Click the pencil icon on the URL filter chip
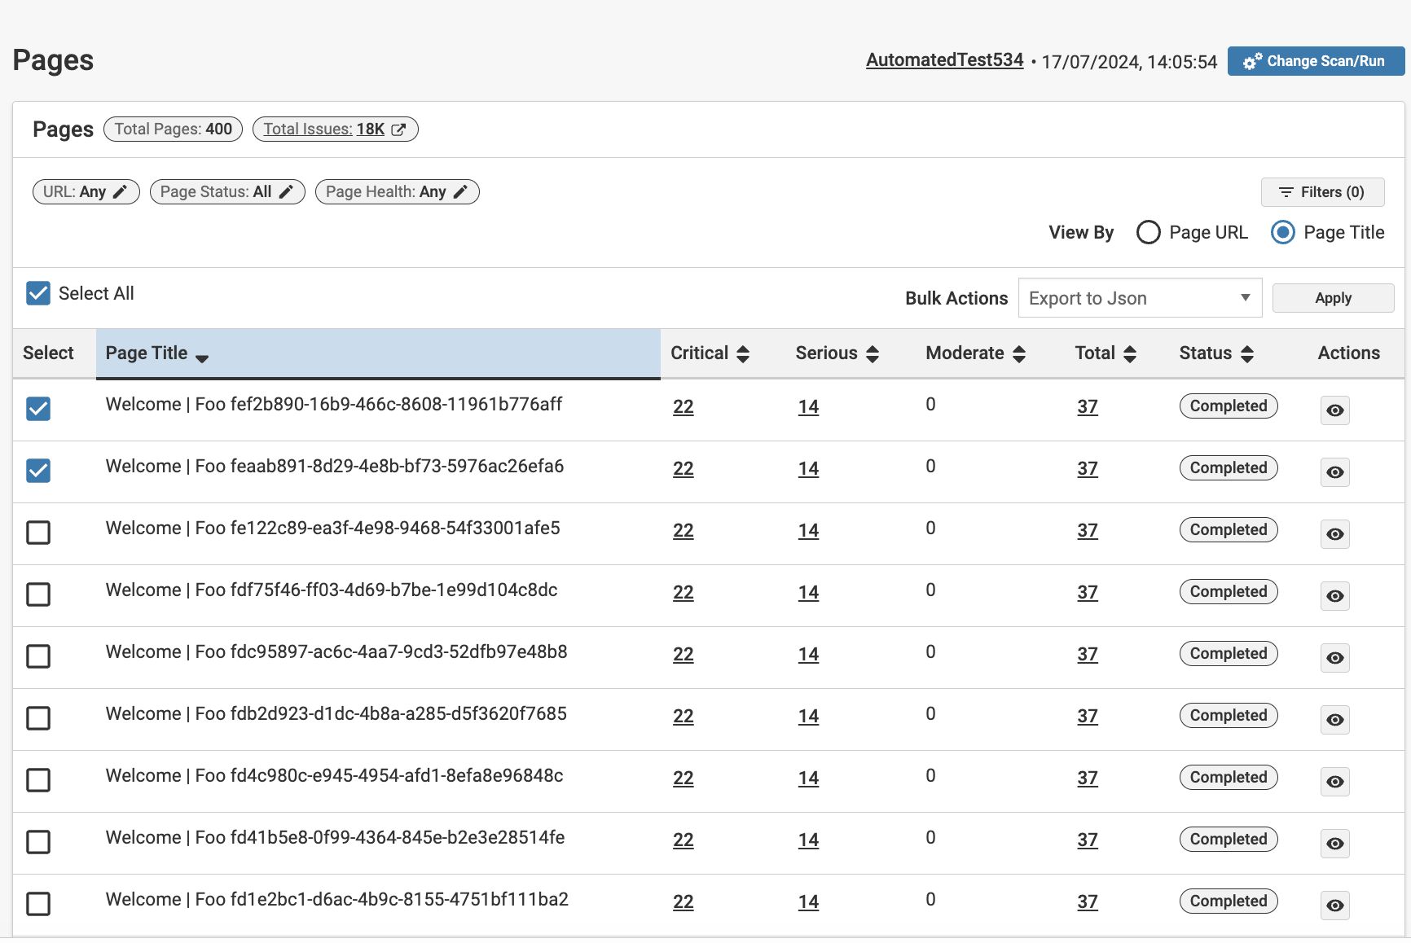The width and height of the screenshot is (1411, 943). click(120, 192)
